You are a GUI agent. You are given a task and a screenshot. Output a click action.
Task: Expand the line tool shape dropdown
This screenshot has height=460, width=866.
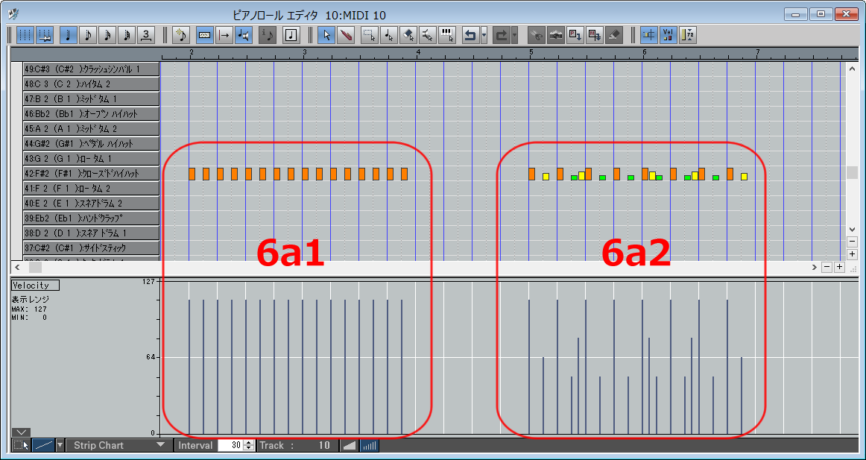[x=60, y=446]
